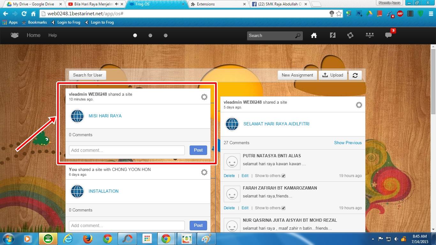Open gear settings on MISI HARI RAYA post
This screenshot has height=245, width=436.
[204, 97]
